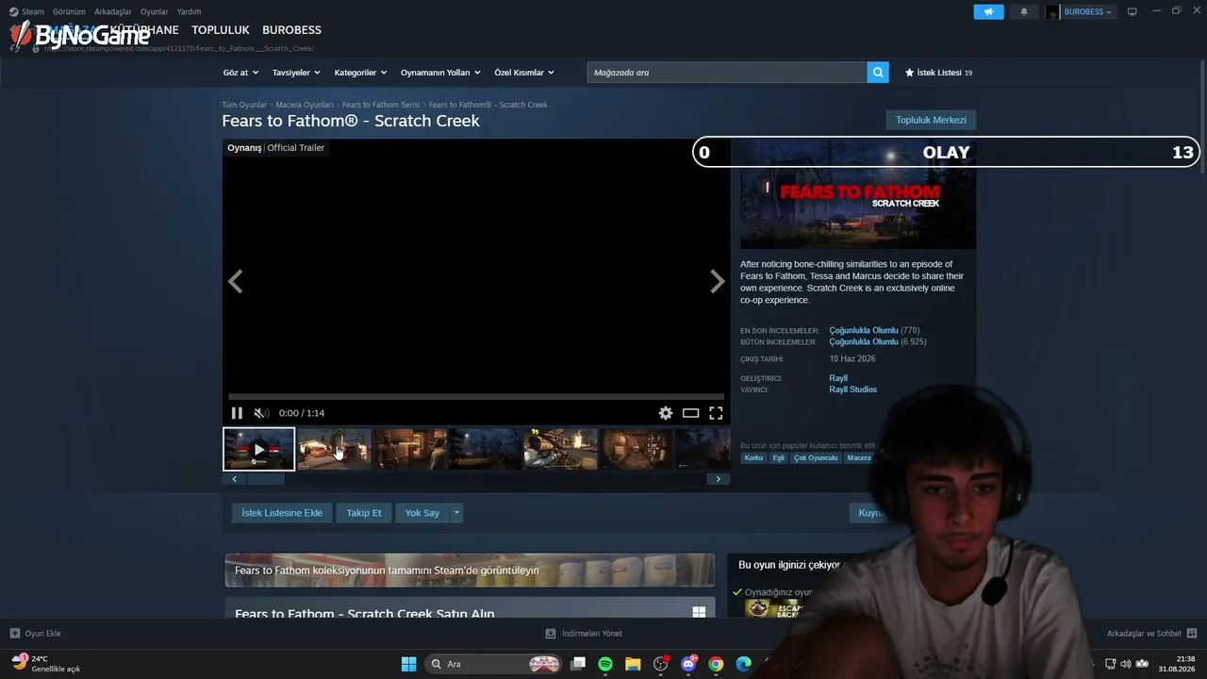Unmute the trailer audio

click(x=261, y=413)
